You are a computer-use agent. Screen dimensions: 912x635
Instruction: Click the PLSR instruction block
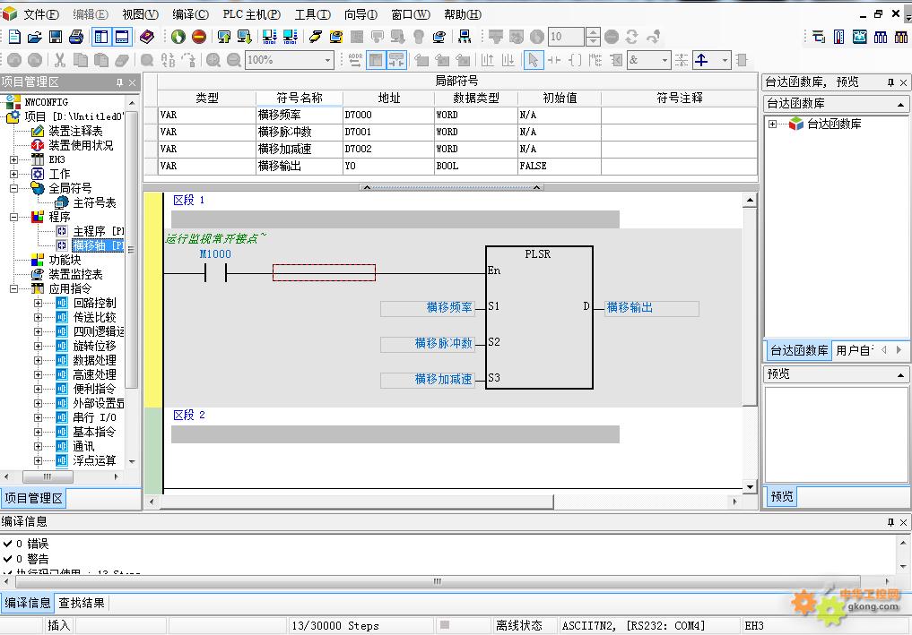pos(539,317)
